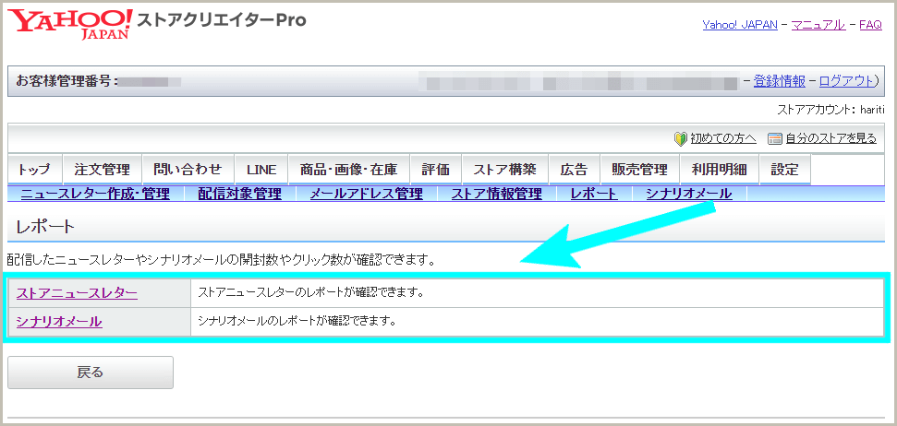This screenshot has height=426, width=897.
Task: Click the Yahoo! JAPAN logo
Action: click(x=70, y=24)
